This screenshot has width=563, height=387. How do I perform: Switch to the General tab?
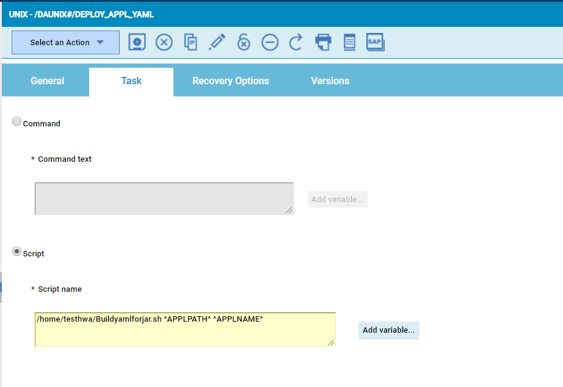(x=47, y=81)
